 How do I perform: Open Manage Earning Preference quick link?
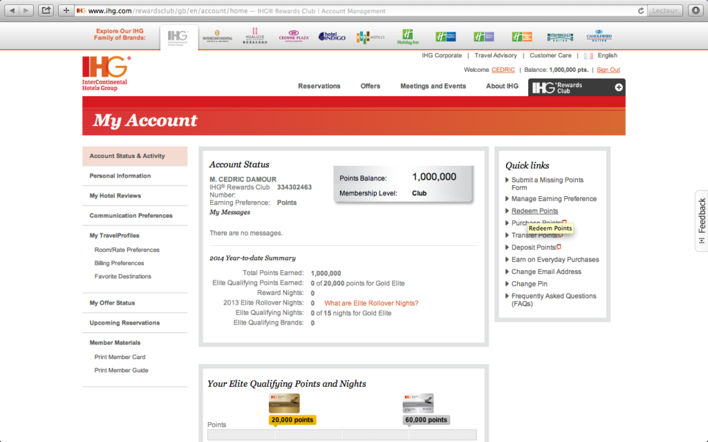(554, 199)
